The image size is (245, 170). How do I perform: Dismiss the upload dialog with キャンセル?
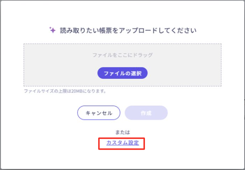[99, 113]
